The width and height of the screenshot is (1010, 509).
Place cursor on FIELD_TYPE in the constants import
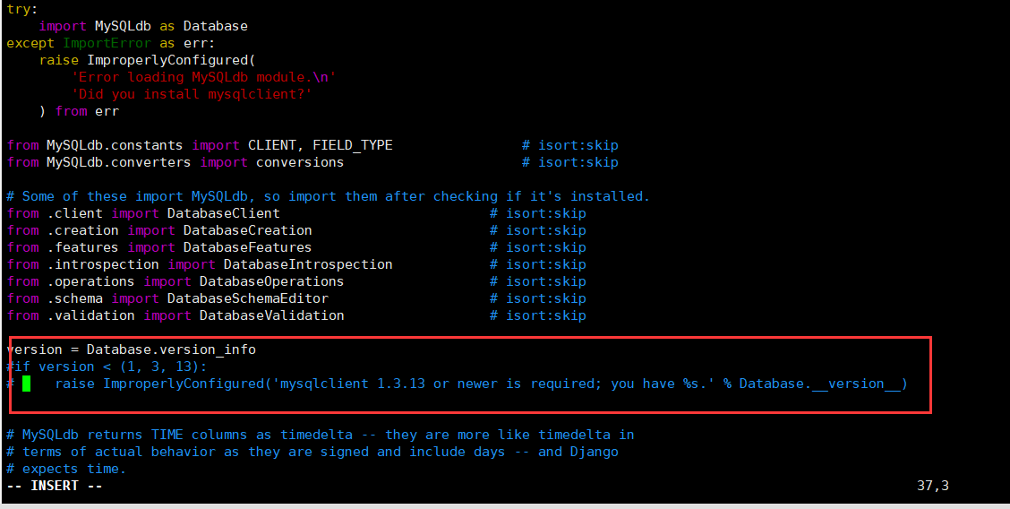pos(352,145)
